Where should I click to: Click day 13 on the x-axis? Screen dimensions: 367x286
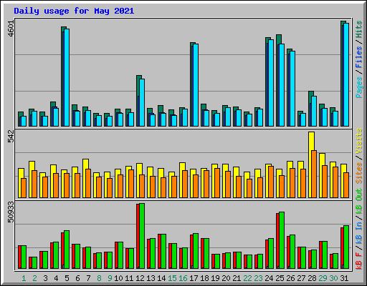tap(151, 278)
